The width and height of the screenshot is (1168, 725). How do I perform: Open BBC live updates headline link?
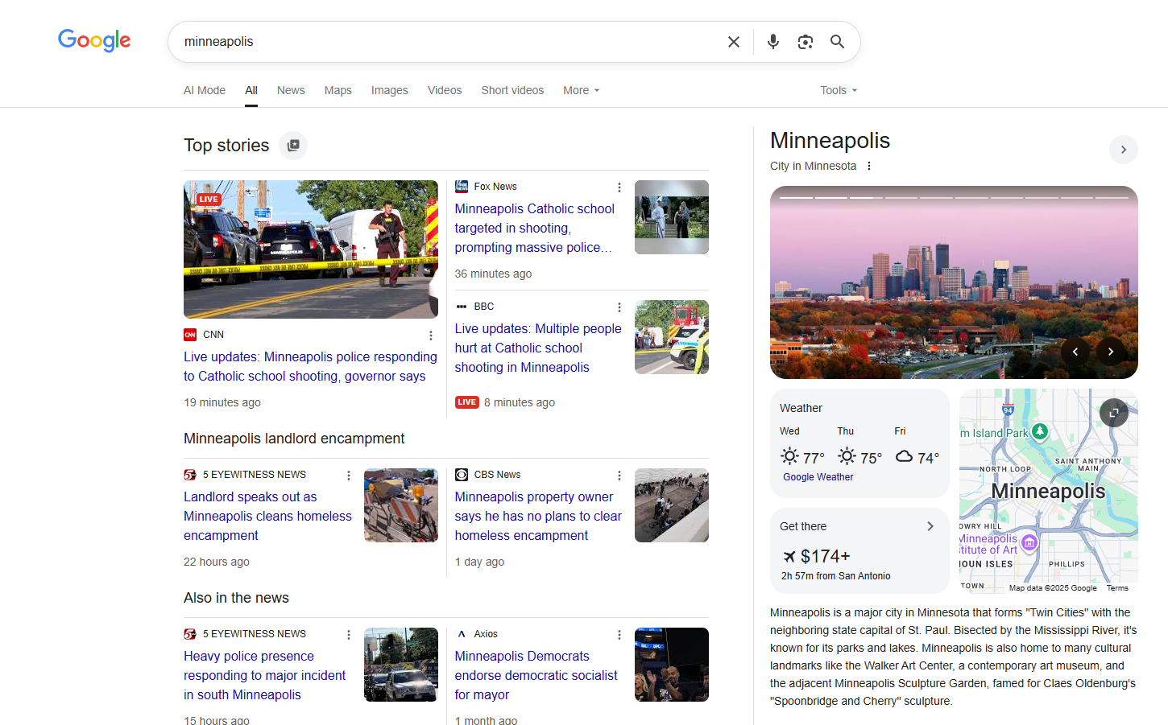pos(538,348)
